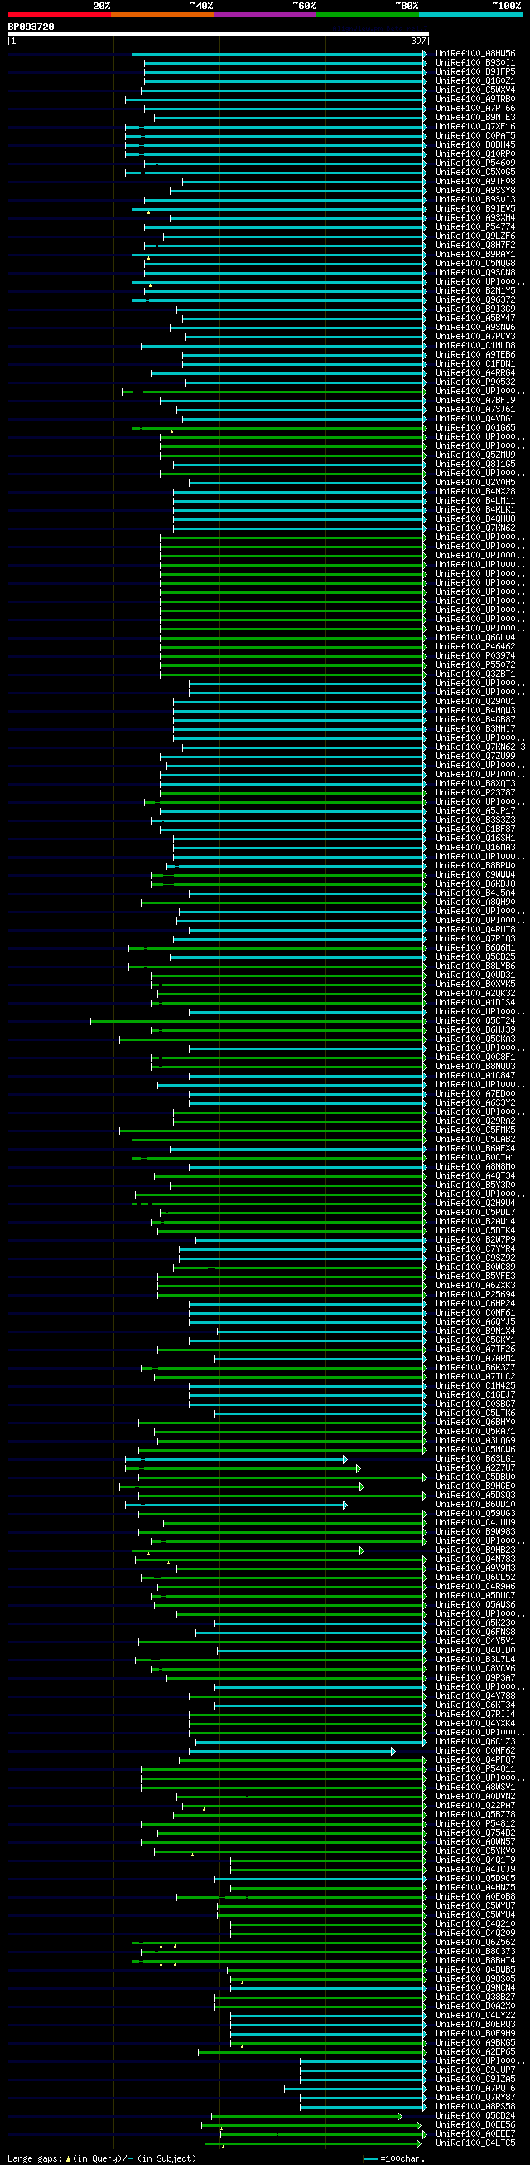This screenshot has height=2165, width=530.
Task: Click the arrowhead ending the UniRef100_B6SLG1 alignment bar
Action: 344,1459
